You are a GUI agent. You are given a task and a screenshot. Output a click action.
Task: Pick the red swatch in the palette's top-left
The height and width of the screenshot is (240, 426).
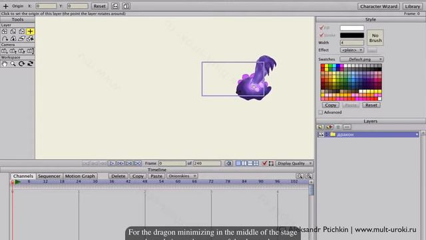pyautogui.click(x=323, y=65)
